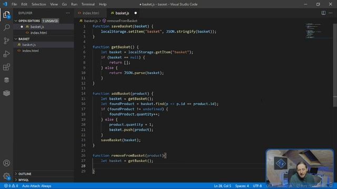Screen dimensions: 337x189
Task: Click the 1 UNSAVED badge
Action: (x=51, y=21)
